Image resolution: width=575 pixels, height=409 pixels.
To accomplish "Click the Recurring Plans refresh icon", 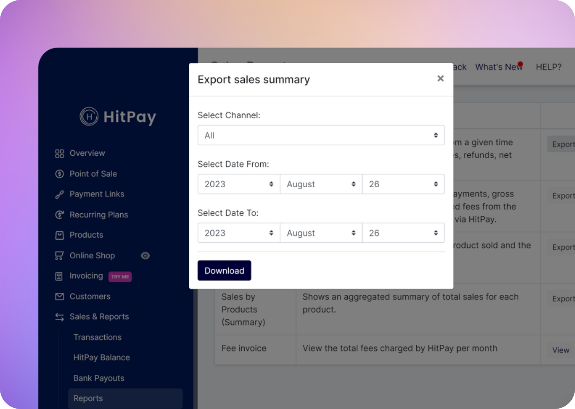I will point(59,215).
